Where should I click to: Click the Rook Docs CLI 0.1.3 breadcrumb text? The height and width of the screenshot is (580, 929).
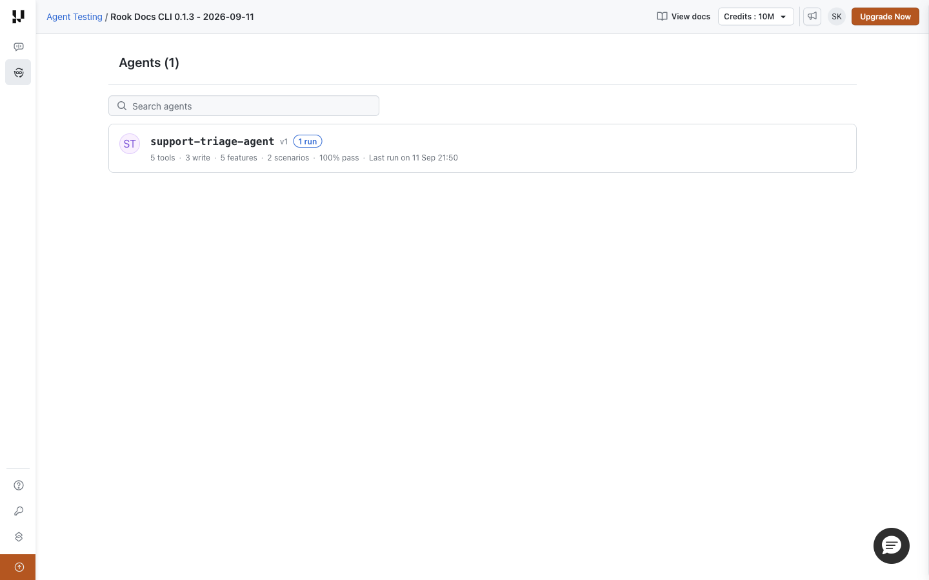[182, 17]
